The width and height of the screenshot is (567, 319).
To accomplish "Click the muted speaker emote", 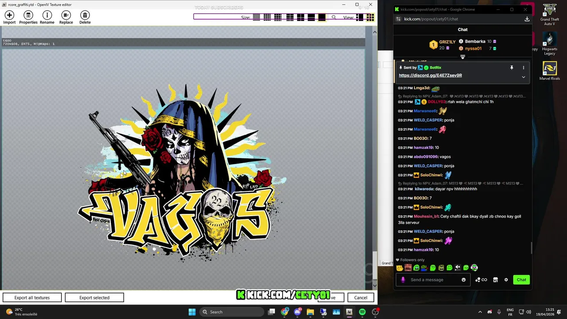I will [458, 268].
